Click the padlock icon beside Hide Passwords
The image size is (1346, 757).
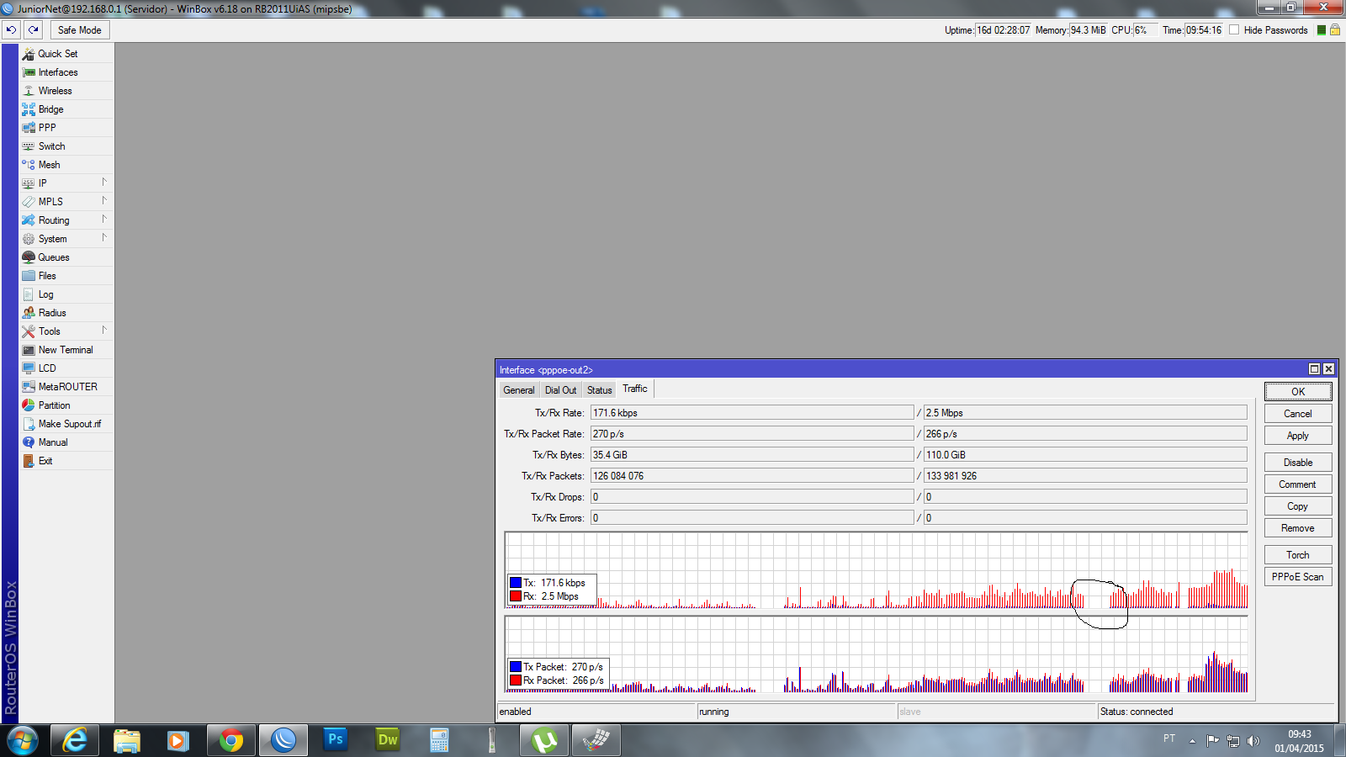[1334, 29]
